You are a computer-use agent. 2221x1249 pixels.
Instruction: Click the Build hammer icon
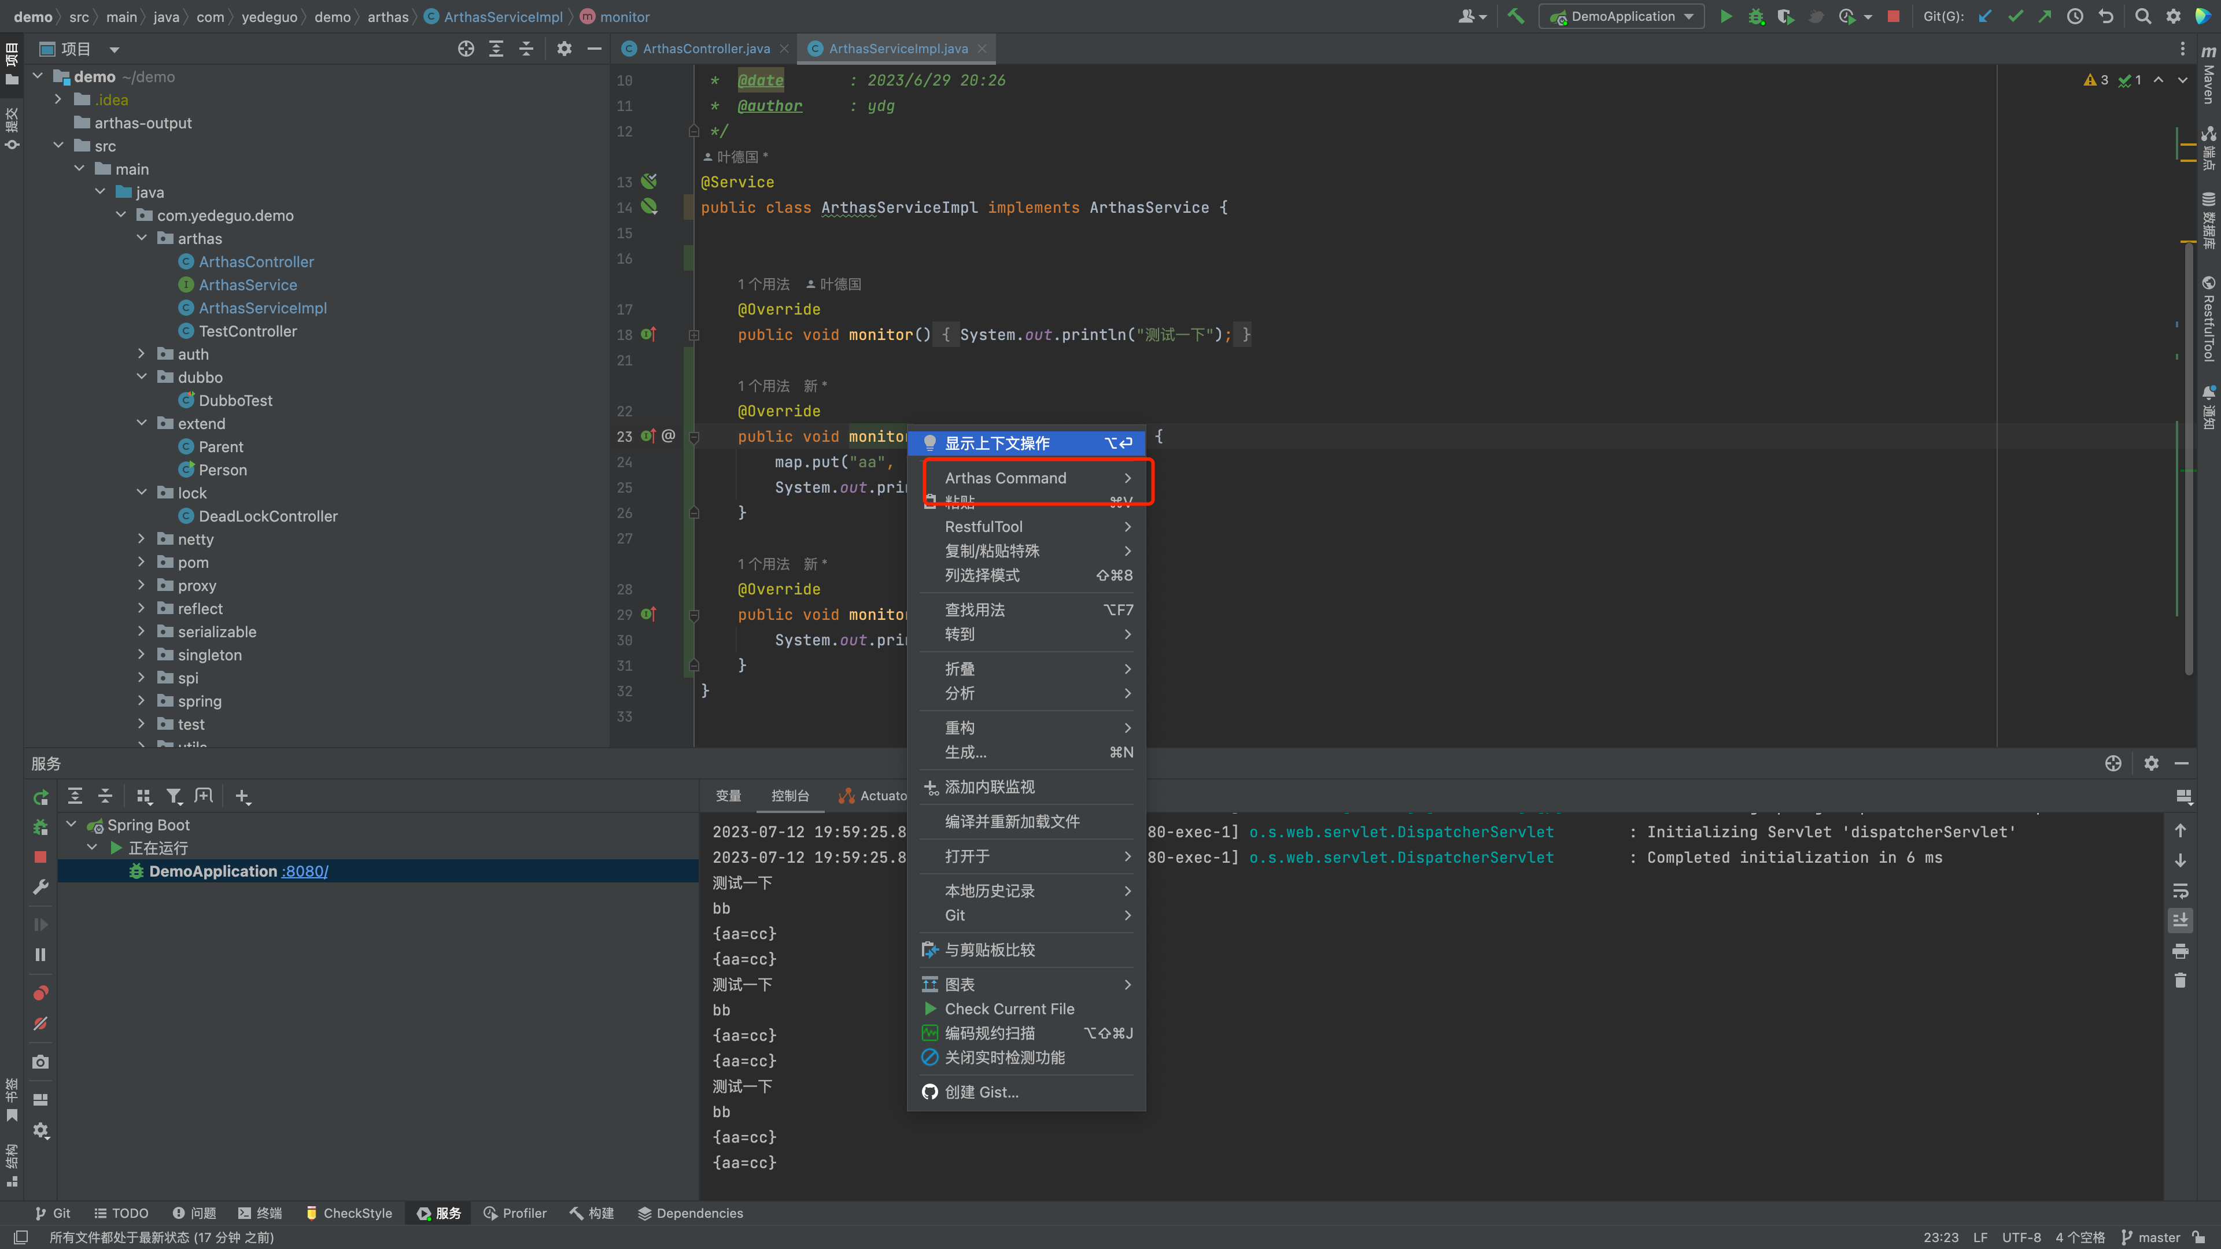(x=1516, y=16)
